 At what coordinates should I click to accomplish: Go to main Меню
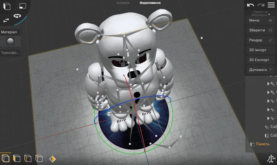tap(261, 21)
